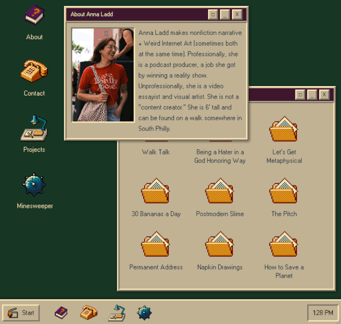Image resolution: width=341 pixels, height=324 pixels.
Task: Click the taskbar Minesweeper mine icon
Action: 144,313
